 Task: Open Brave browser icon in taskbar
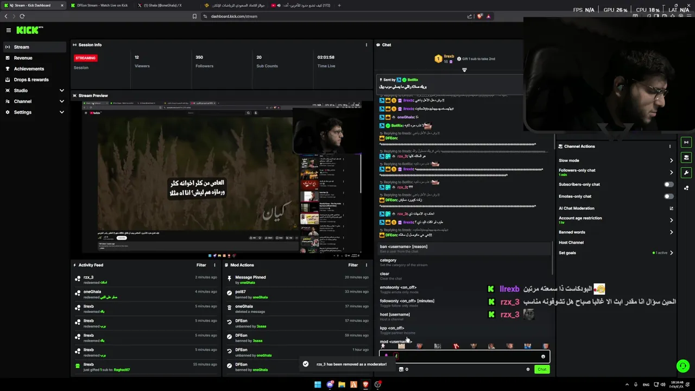(x=365, y=384)
